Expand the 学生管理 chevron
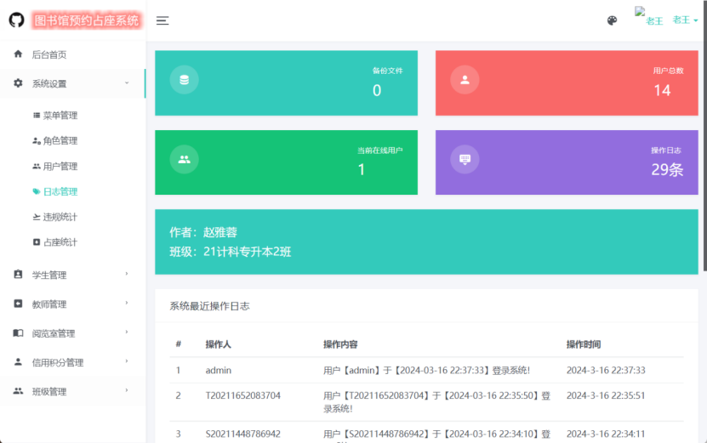Screen dimensions: 707x443 click(x=127, y=274)
